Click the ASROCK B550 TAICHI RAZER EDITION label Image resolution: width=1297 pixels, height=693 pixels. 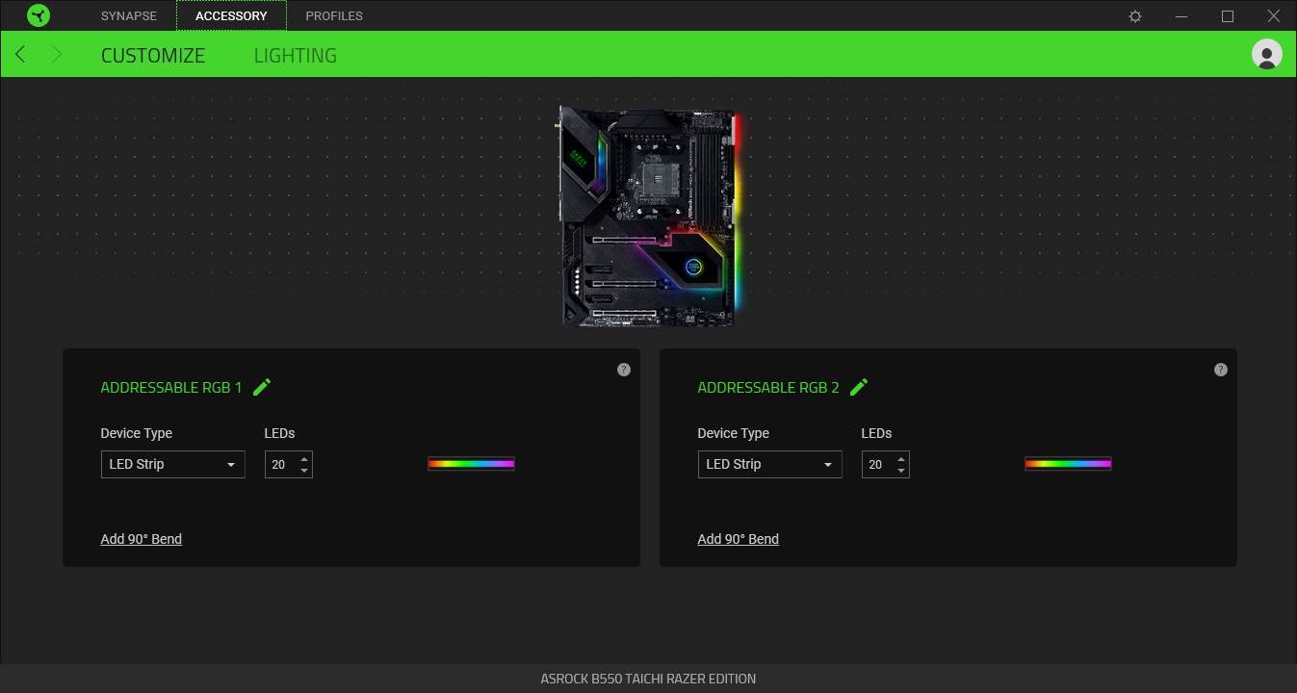(x=648, y=679)
